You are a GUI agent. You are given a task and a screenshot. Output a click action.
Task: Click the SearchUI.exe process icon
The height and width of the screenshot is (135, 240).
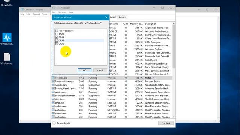pos(53,85)
